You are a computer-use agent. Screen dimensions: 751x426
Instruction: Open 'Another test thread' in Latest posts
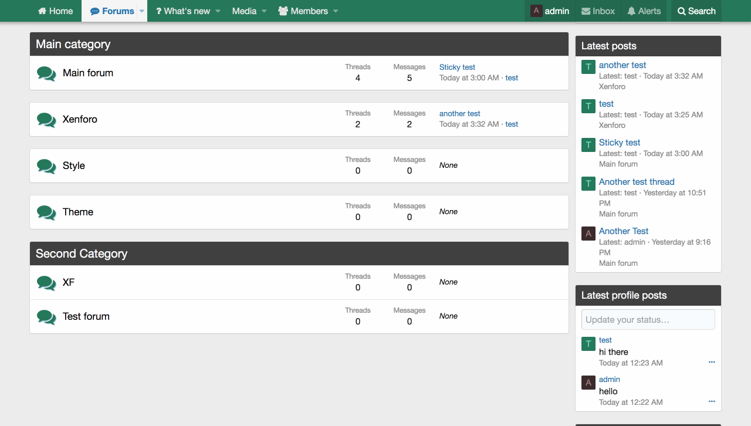tap(637, 182)
